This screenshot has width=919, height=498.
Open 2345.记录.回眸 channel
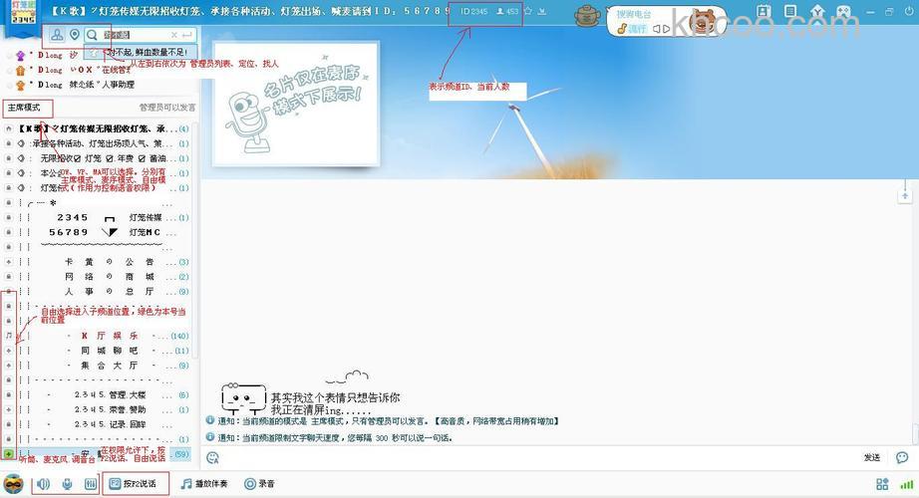point(97,424)
